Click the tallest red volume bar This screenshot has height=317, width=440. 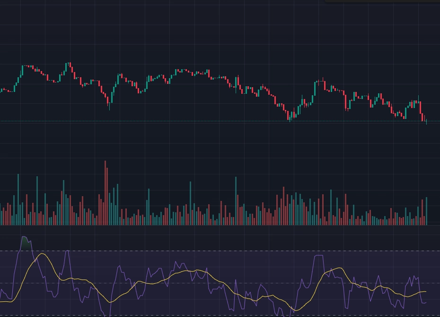pyautogui.click(x=105, y=193)
